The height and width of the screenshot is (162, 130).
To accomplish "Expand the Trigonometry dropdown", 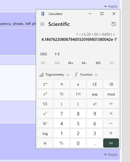I will [54, 75].
